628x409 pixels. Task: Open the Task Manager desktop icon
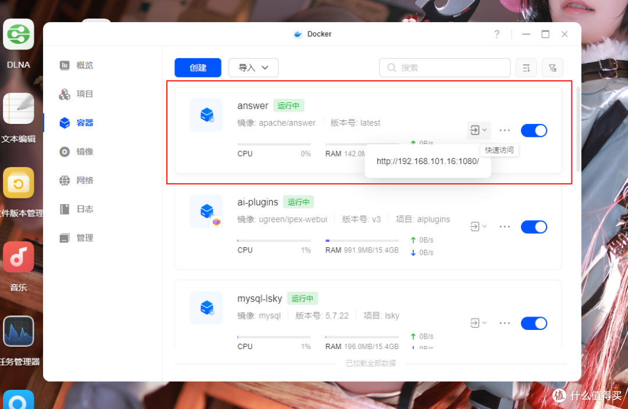19,331
